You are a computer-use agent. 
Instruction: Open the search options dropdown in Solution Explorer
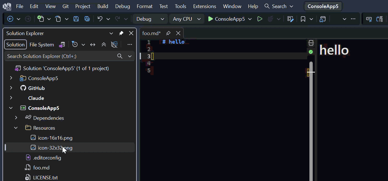[130, 56]
